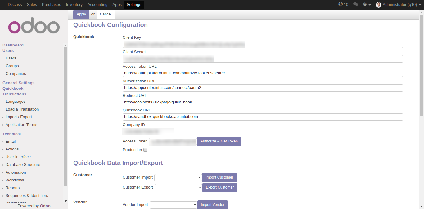424x209 pixels.
Task: Open the Translations sidebar heading
Action: click(14, 94)
